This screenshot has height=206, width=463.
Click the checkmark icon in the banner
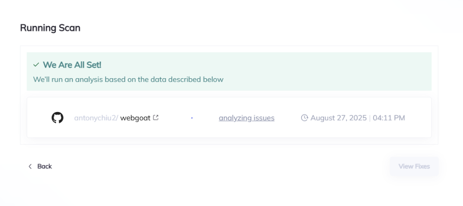tap(36, 65)
